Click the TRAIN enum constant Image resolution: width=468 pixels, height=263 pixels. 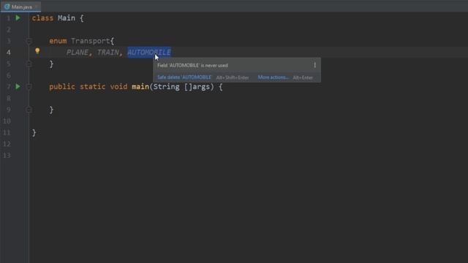pos(107,53)
